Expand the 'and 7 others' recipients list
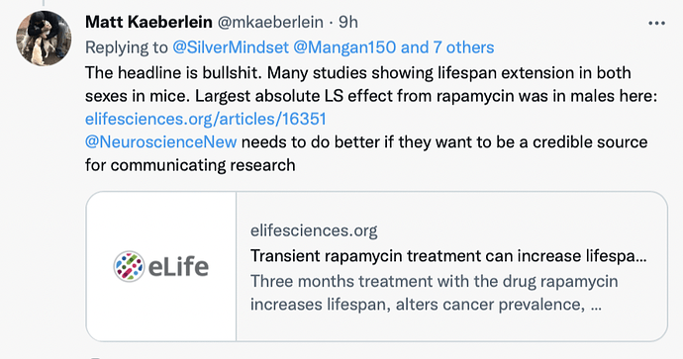683x359 pixels. (447, 47)
